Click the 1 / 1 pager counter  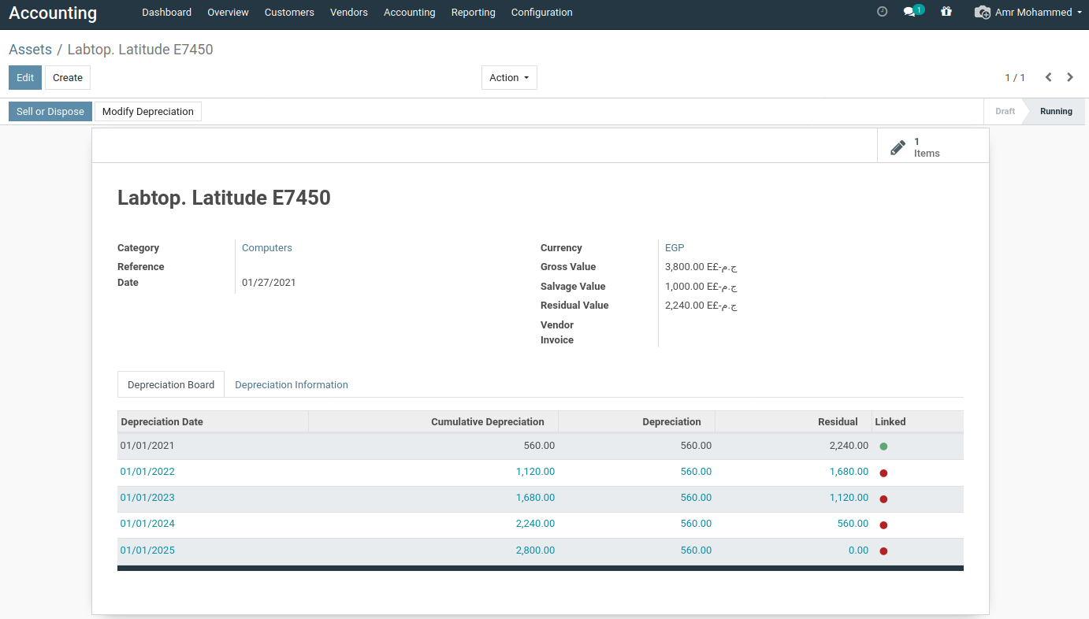click(x=1015, y=78)
